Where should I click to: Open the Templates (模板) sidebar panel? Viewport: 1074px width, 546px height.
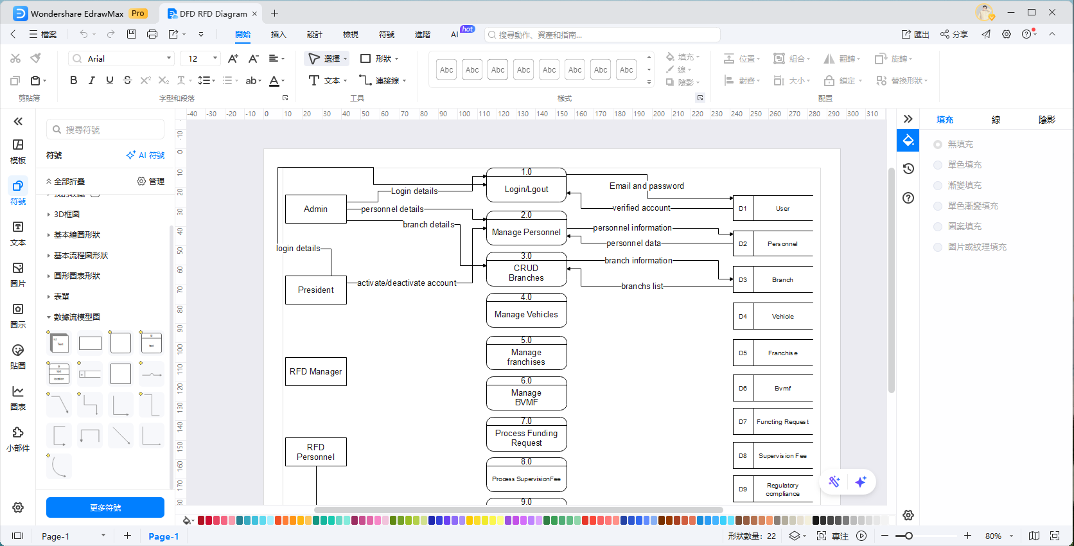18,151
